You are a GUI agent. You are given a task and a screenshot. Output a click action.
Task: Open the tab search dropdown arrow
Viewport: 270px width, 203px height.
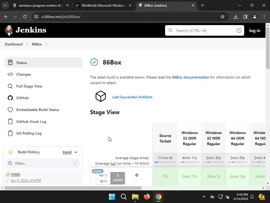pos(5,5)
